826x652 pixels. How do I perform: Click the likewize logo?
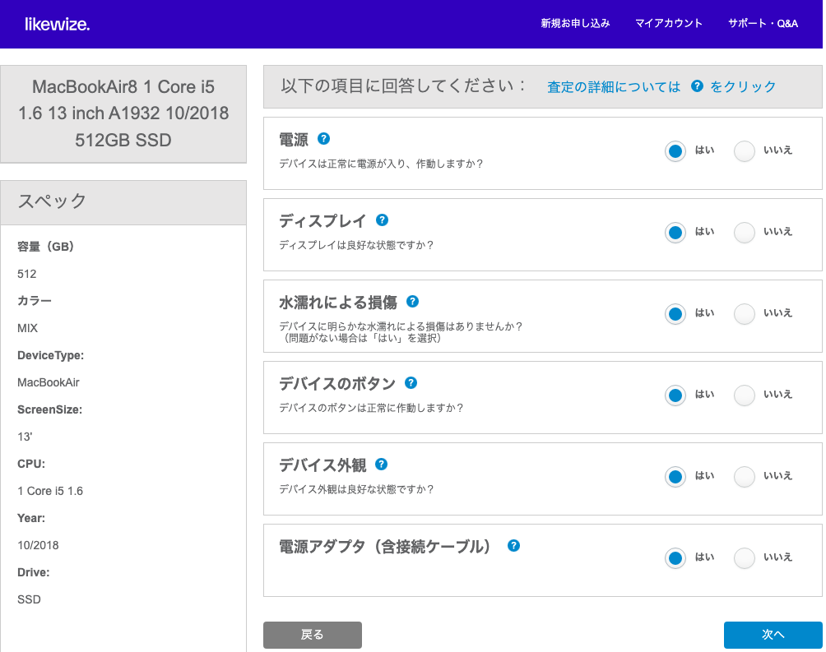(58, 24)
